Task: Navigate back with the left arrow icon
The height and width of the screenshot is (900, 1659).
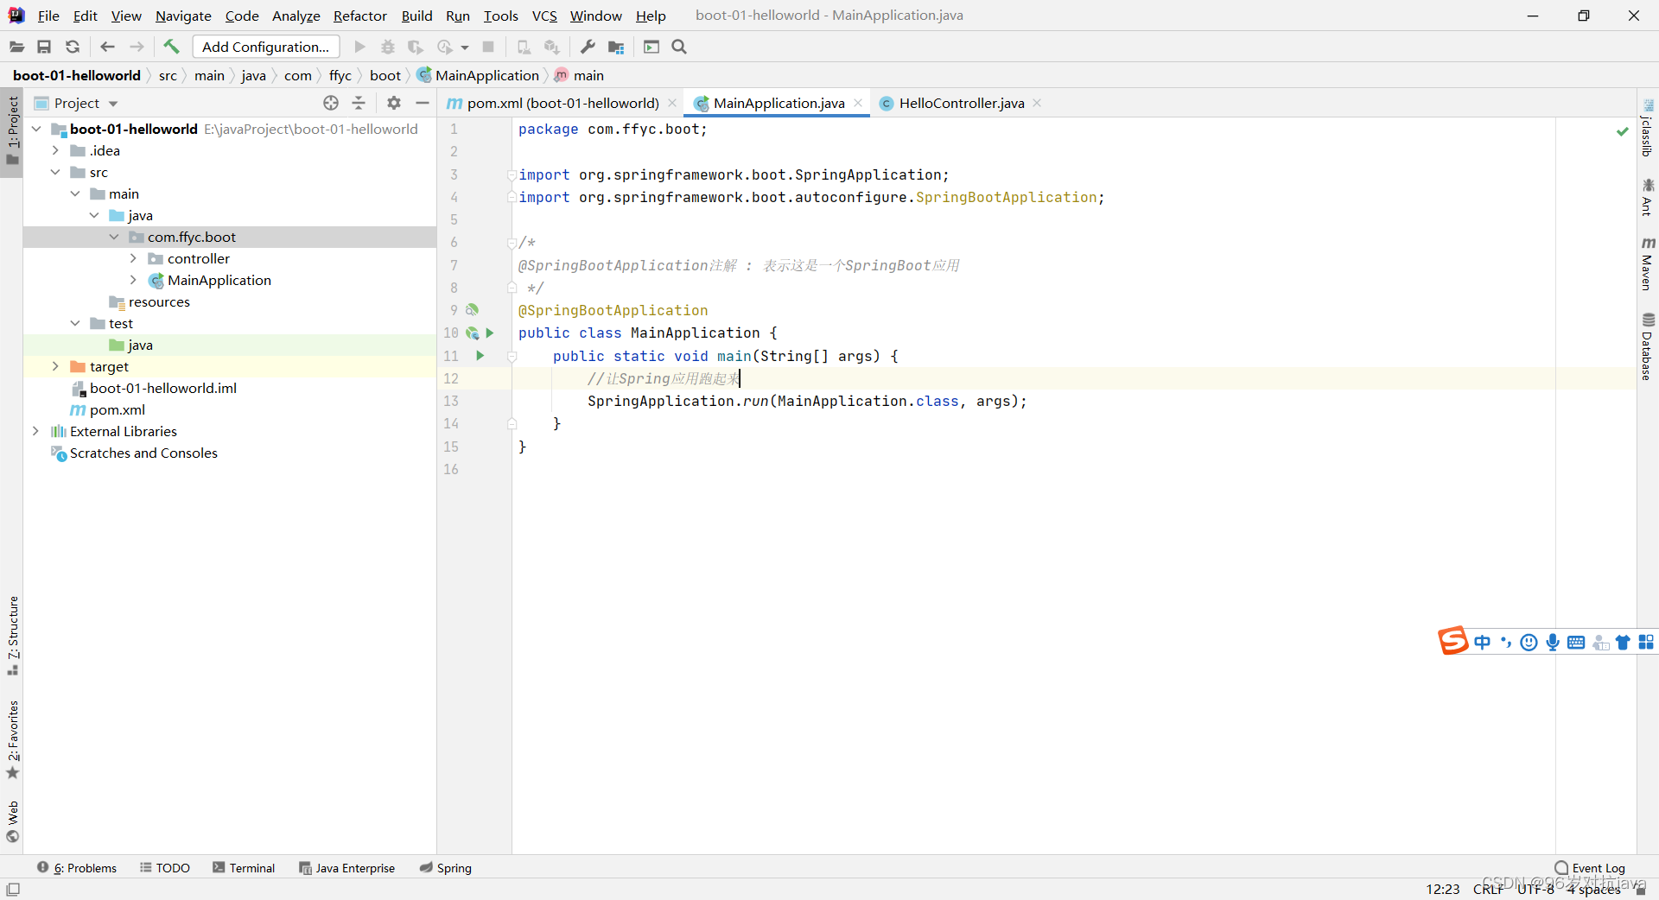Action: (x=107, y=47)
